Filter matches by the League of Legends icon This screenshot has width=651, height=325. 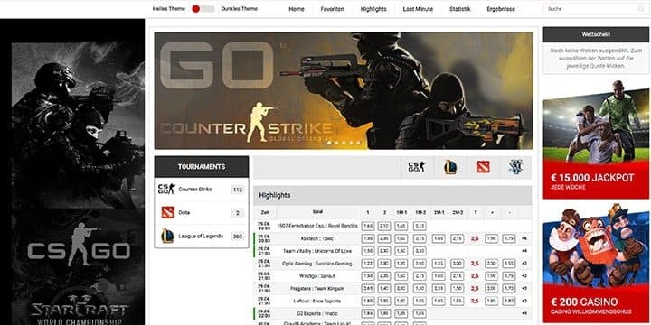[450, 167]
